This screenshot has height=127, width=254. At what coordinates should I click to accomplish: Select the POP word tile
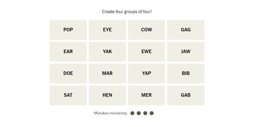tap(68, 30)
